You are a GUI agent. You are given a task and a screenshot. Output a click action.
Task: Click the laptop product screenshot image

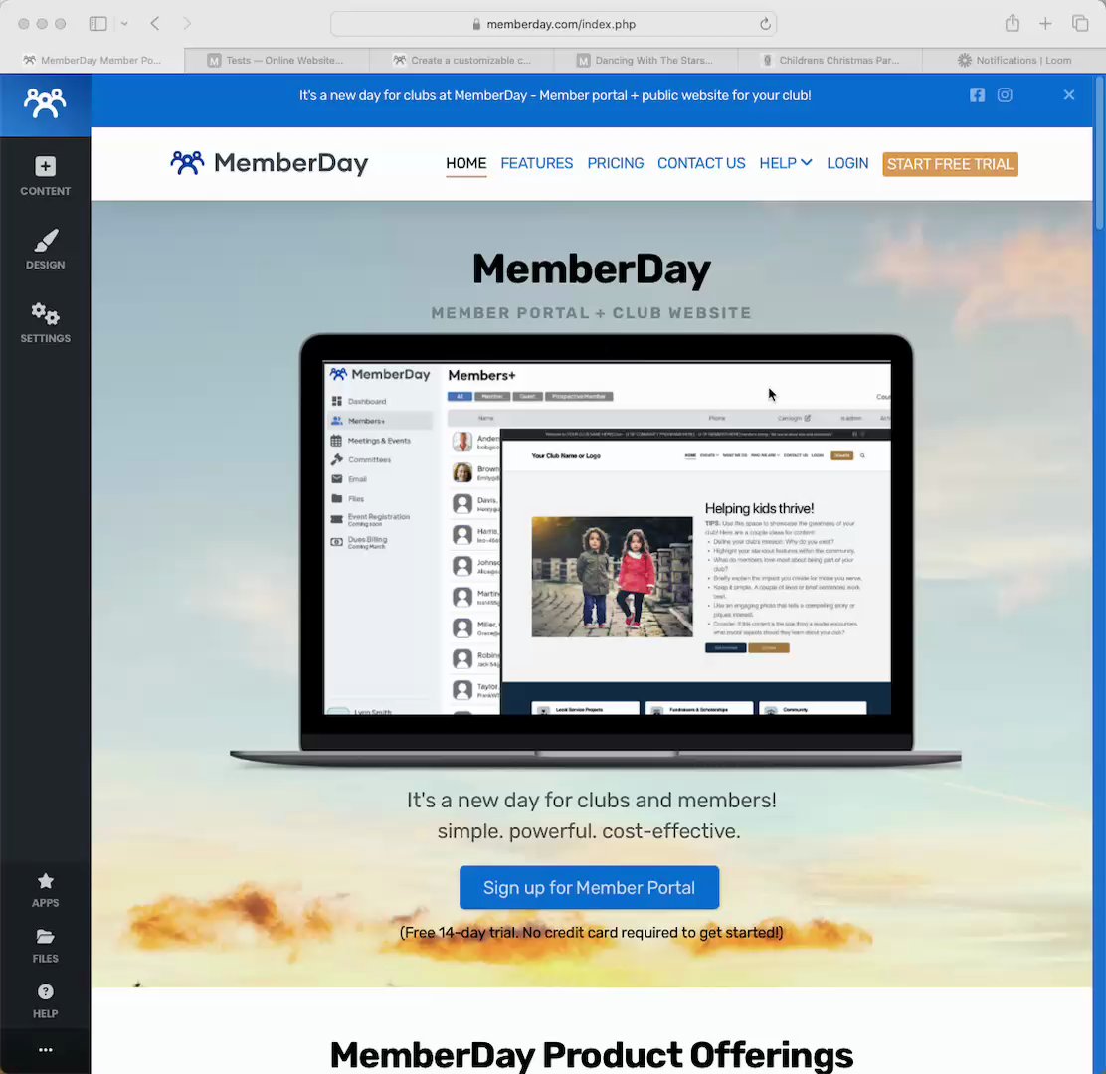click(x=596, y=551)
